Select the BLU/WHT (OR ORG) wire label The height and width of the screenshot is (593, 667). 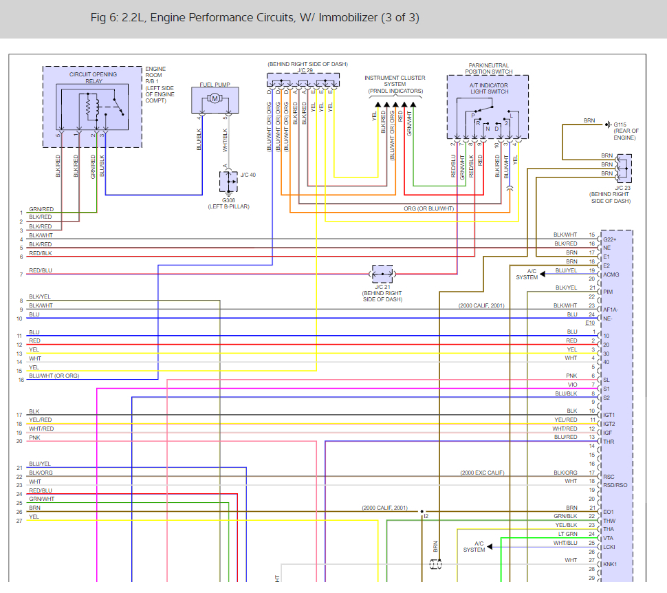tap(54, 376)
